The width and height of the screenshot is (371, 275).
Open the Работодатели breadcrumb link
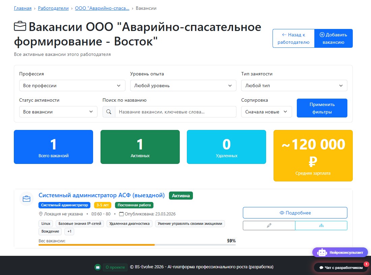[x=53, y=8]
